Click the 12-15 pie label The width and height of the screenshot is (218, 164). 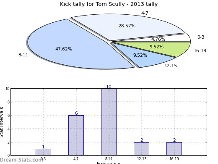click(171, 66)
